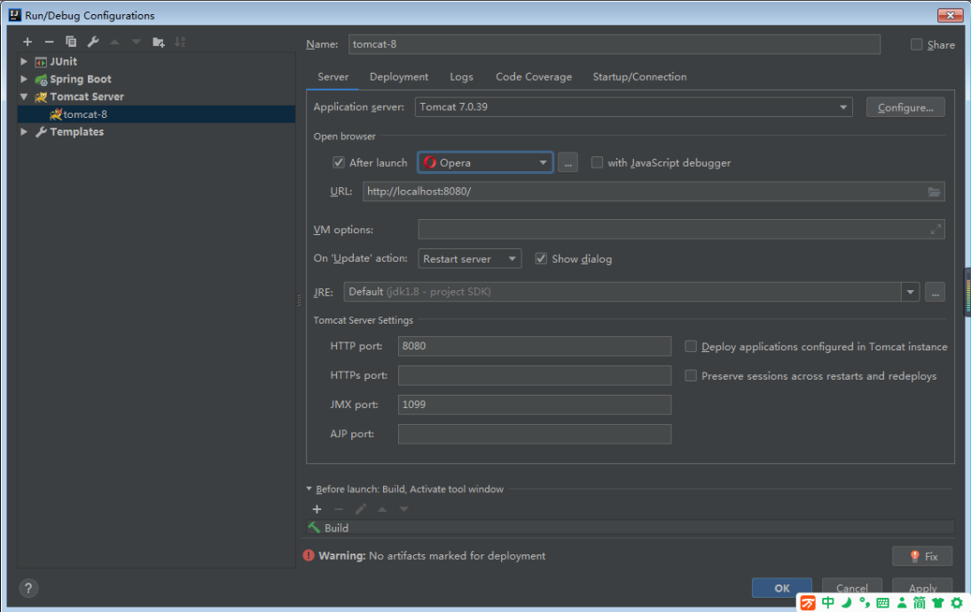Open help question mark button
The height and width of the screenshot is (612, 971).
point(28,588)
